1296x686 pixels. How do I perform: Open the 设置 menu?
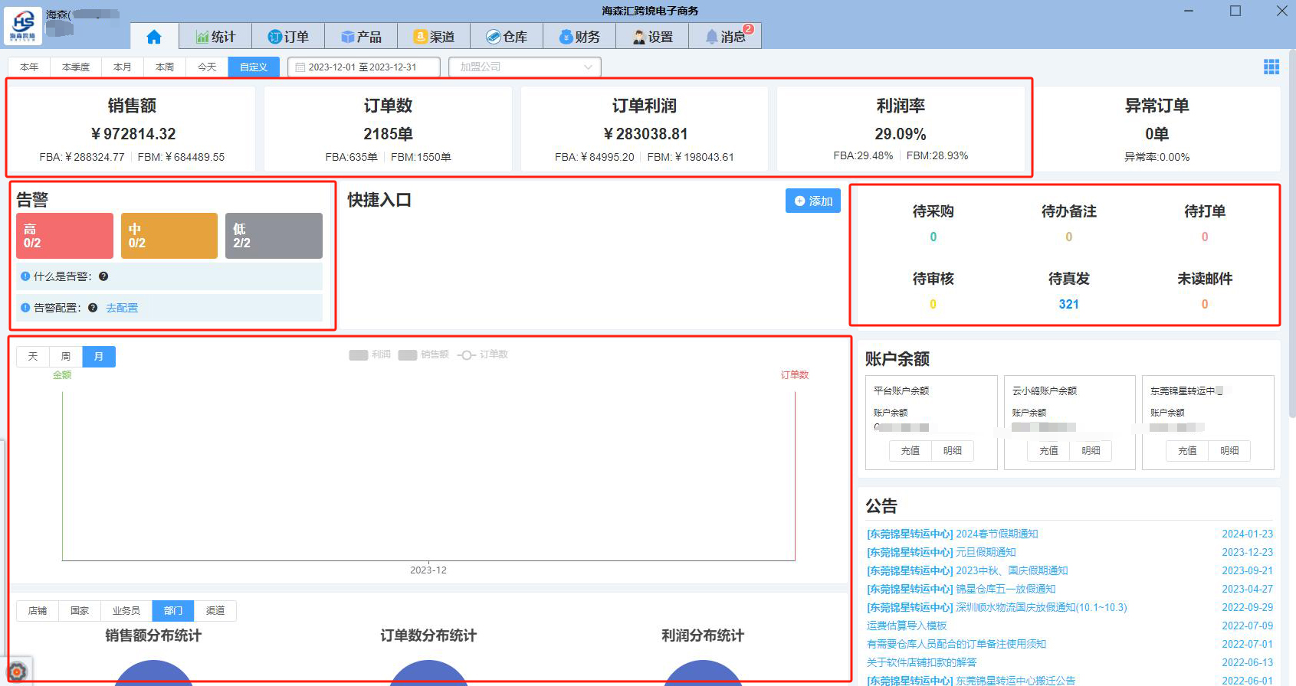(652, 37)
